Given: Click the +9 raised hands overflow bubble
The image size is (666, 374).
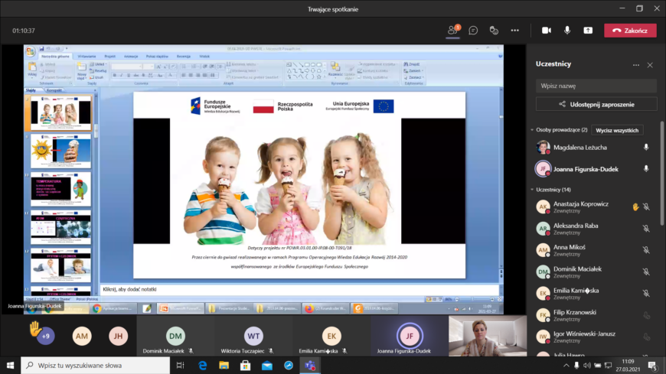Looking at the screenshot, I should 45,336.
